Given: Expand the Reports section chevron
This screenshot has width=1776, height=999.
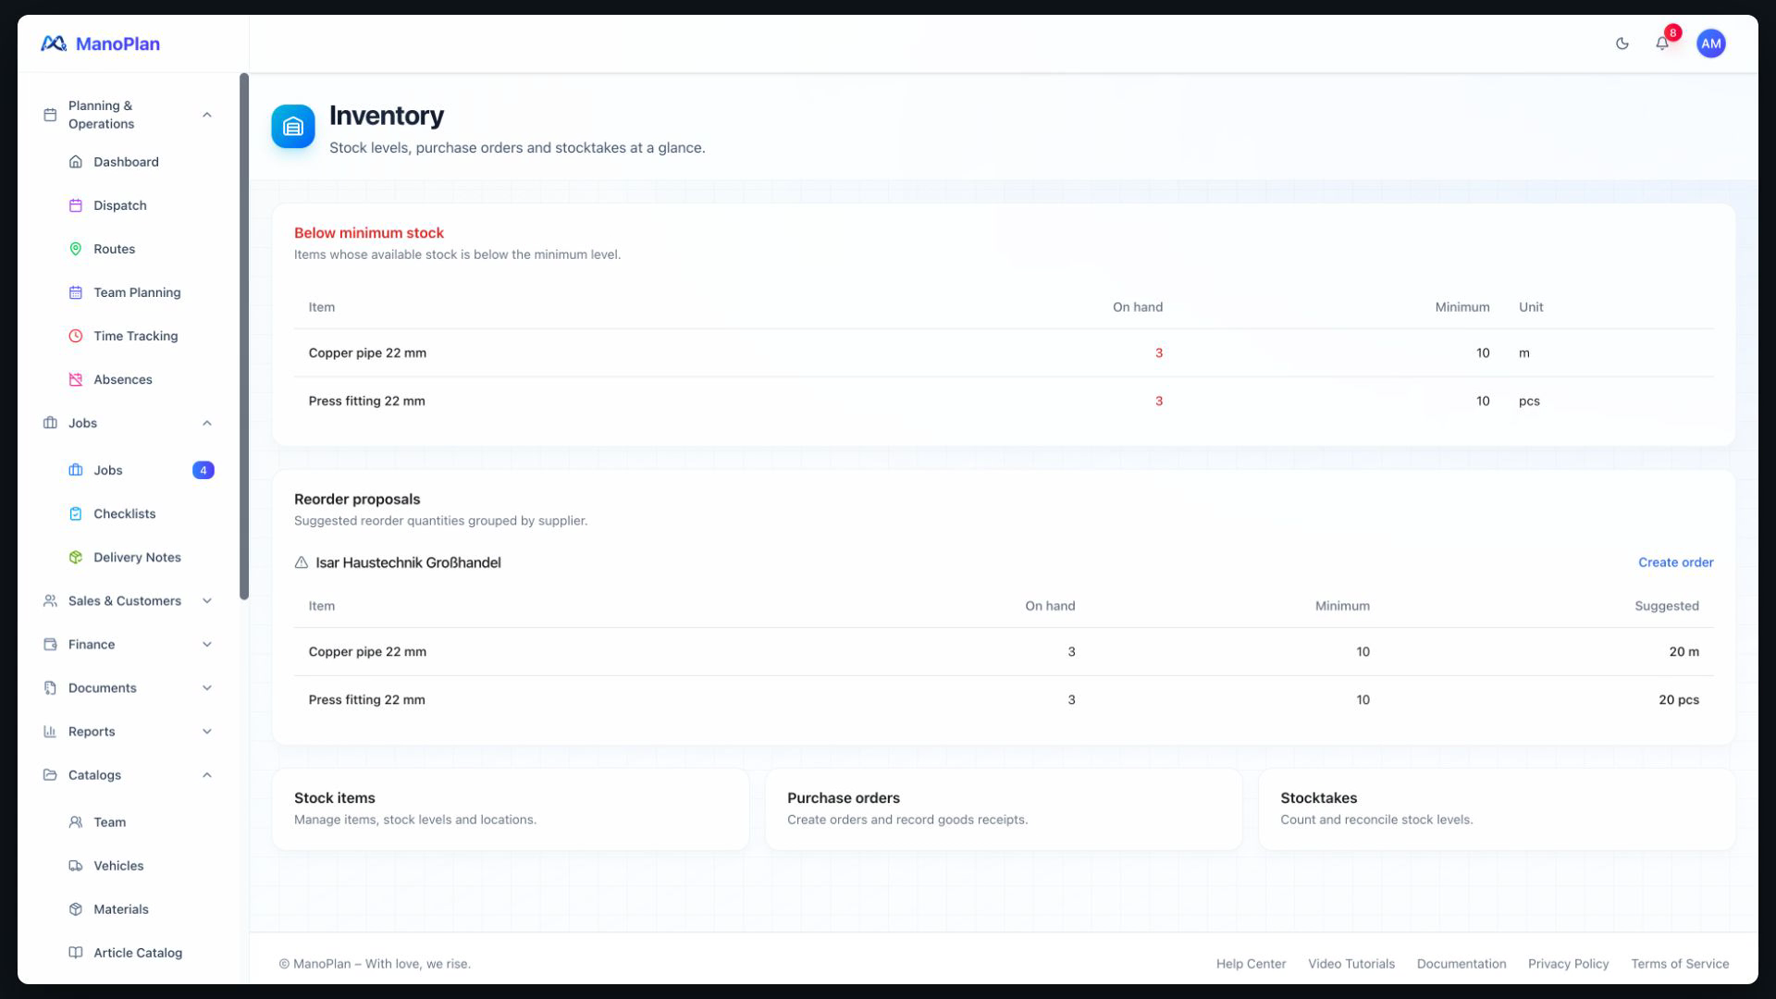Looking at the screenshot, I should pos(207,731).
